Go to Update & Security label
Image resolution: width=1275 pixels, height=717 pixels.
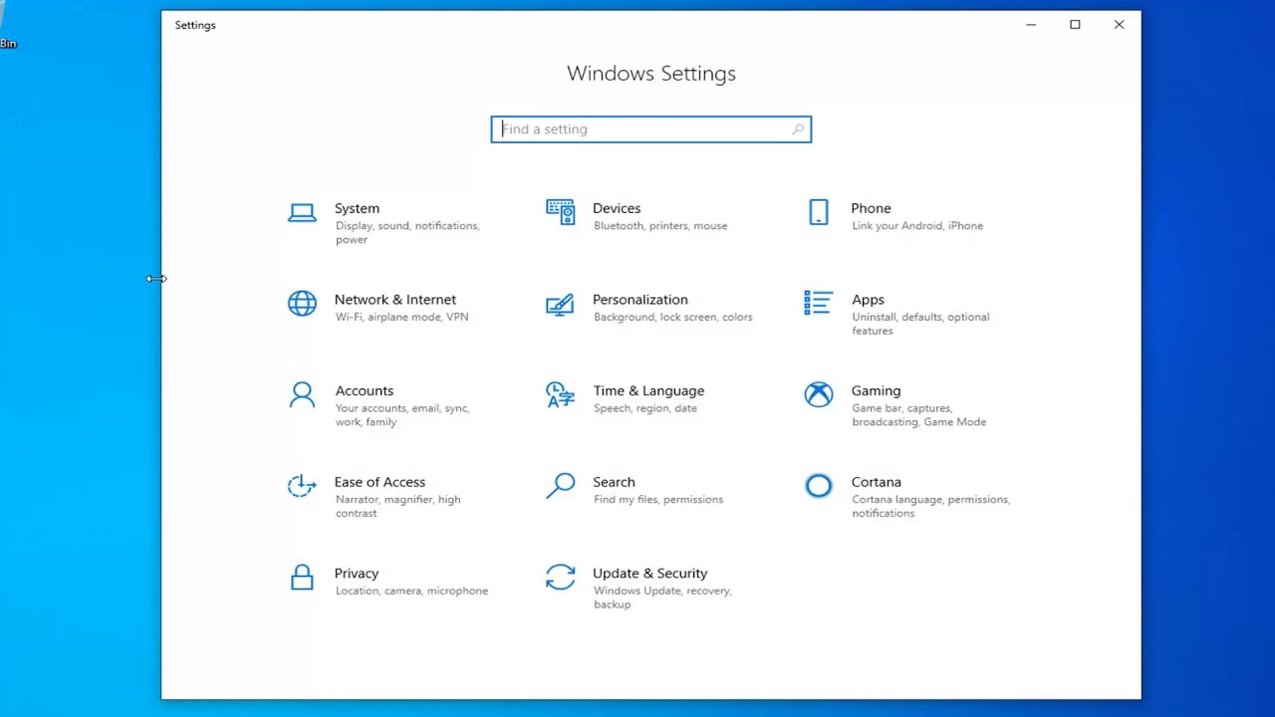coord(650,574)
